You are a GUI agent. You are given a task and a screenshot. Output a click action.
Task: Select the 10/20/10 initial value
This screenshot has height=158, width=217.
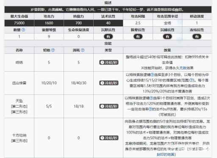tap(49, 83)
